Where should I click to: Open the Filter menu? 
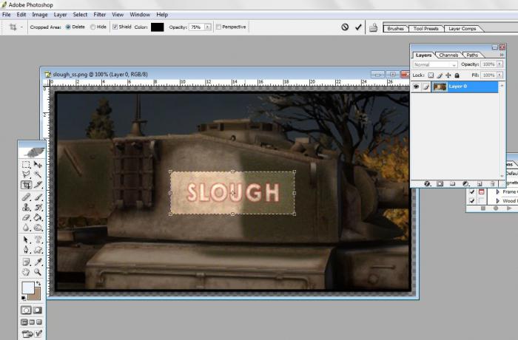tap(99, 15)
